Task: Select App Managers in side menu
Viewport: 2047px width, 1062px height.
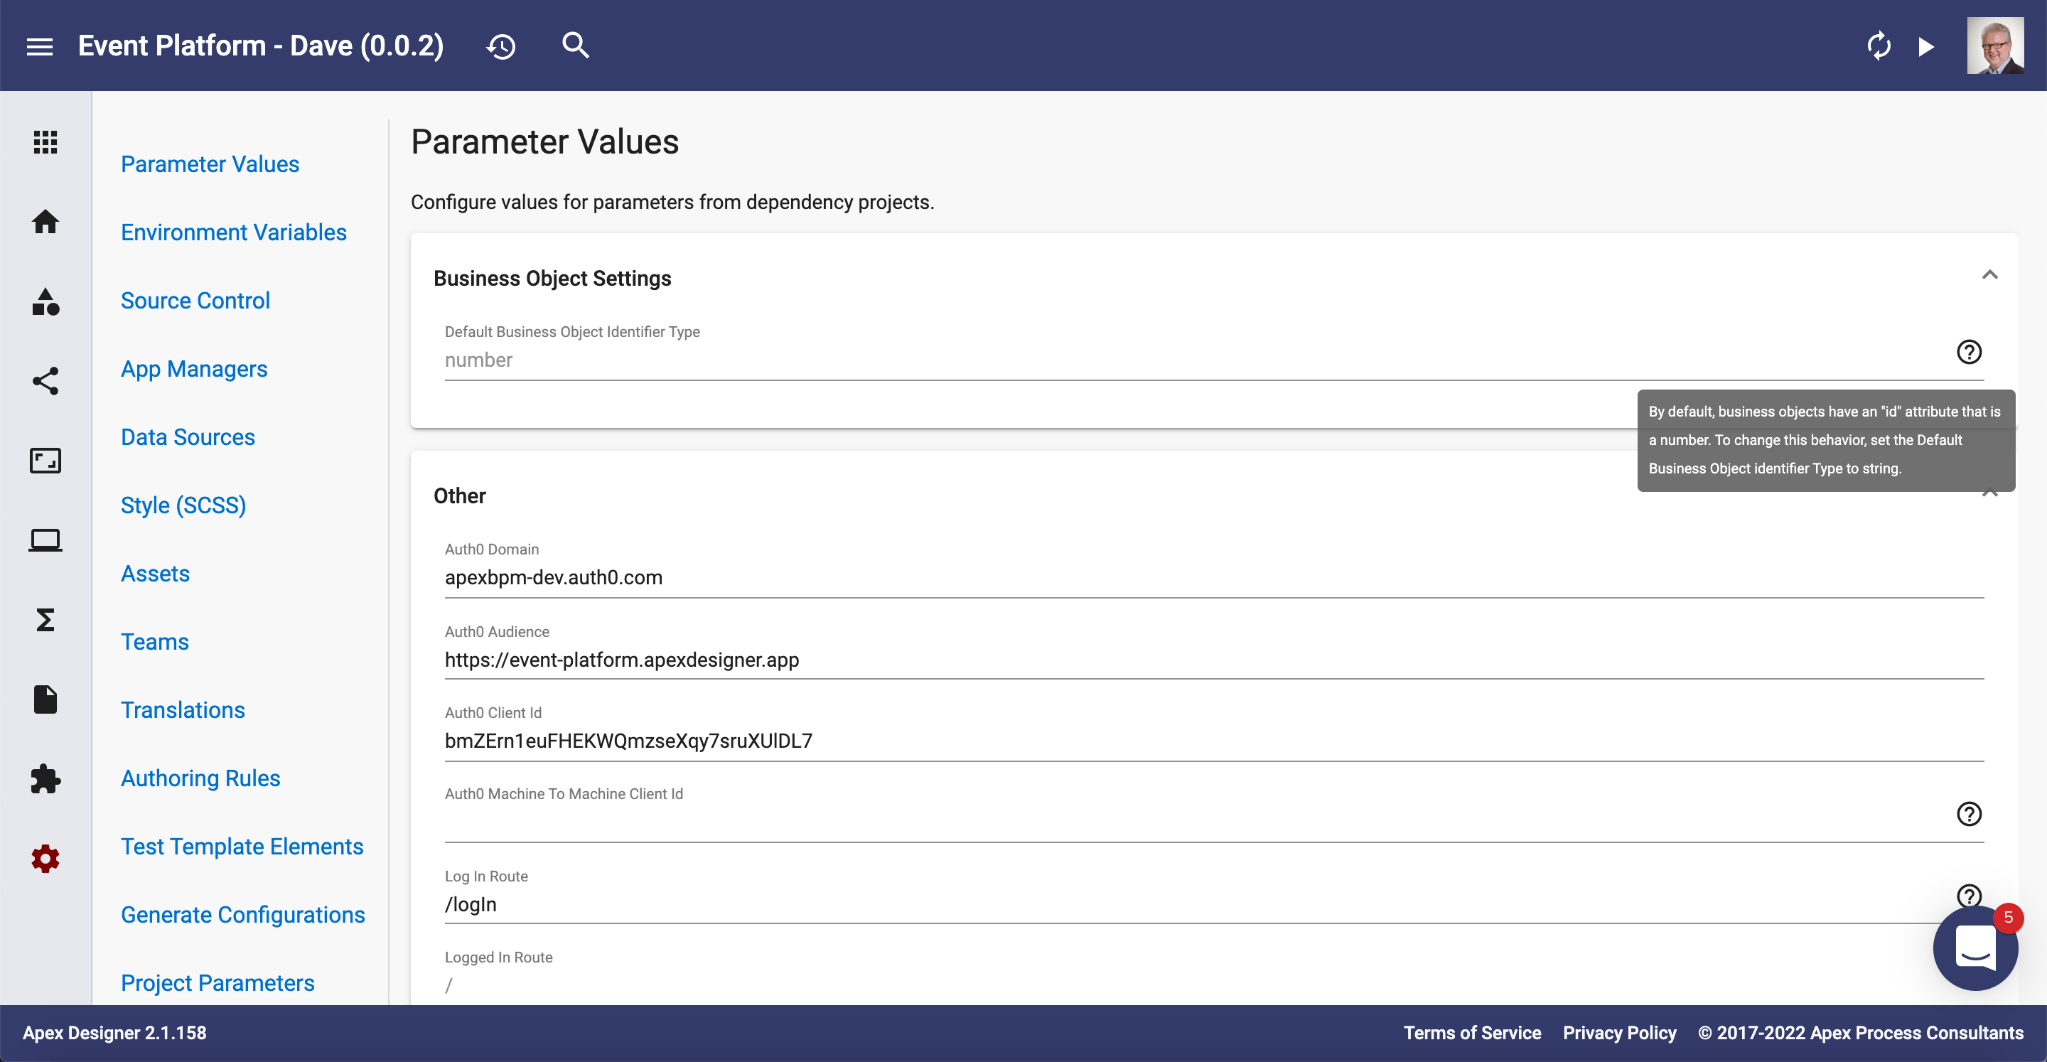Action: click(194, 369)
